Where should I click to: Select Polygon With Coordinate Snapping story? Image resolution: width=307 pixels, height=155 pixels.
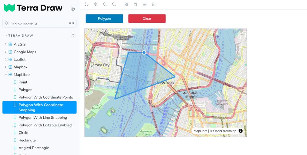[x=39, y=107]
